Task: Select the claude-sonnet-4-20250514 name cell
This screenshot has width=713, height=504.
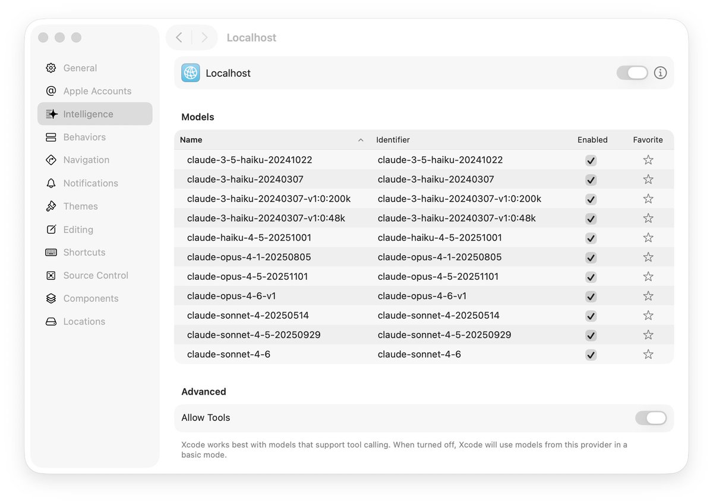Action: coord(248,316)
